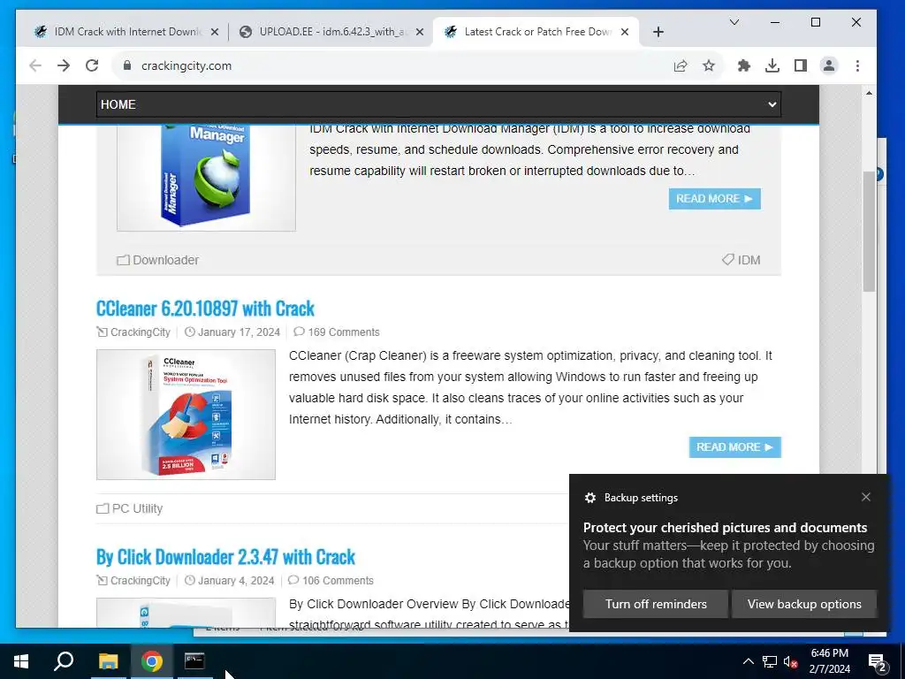This screenshot has height=679, width=905.
Task: Click the Chrome forward arrow
Action: tap(64, 65)
